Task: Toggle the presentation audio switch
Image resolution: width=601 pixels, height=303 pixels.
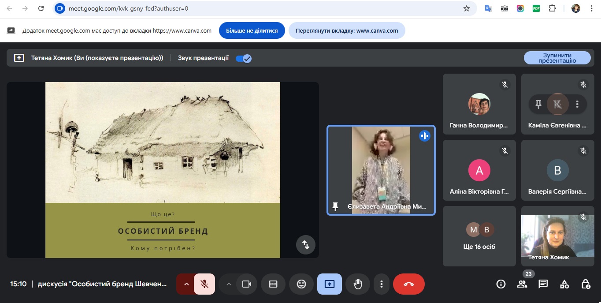Action: click(x=243, y=58)
